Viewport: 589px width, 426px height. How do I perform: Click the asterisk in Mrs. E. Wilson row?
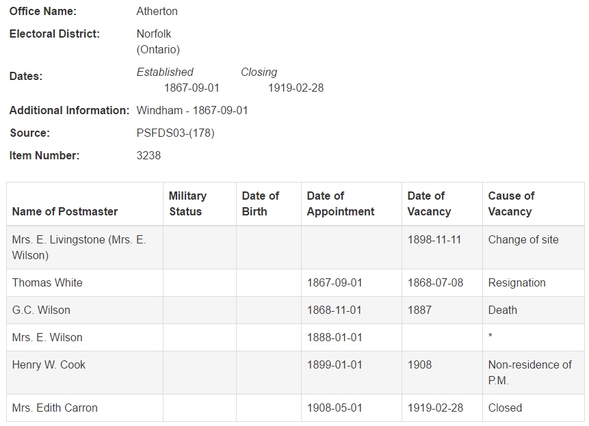click(490, 336)
